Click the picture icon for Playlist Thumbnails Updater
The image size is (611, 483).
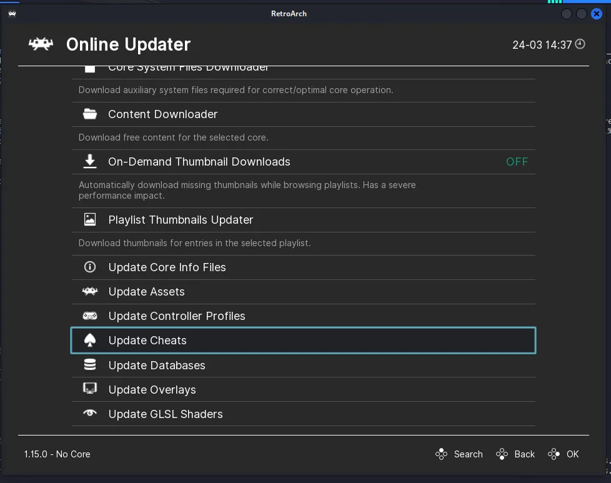tap(90, 220)
